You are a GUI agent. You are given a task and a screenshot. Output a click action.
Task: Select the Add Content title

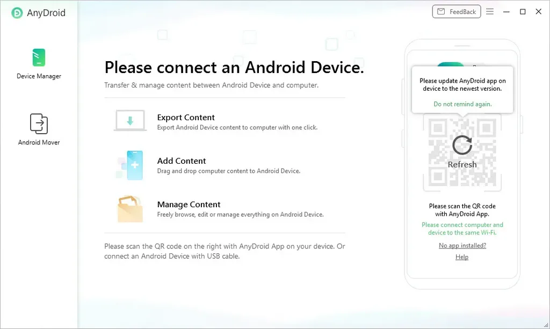pos(182,161)
